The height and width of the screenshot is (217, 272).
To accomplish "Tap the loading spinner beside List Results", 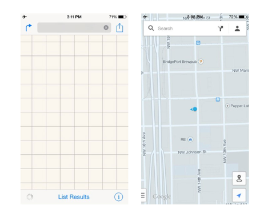I will [x=30, y=197].
